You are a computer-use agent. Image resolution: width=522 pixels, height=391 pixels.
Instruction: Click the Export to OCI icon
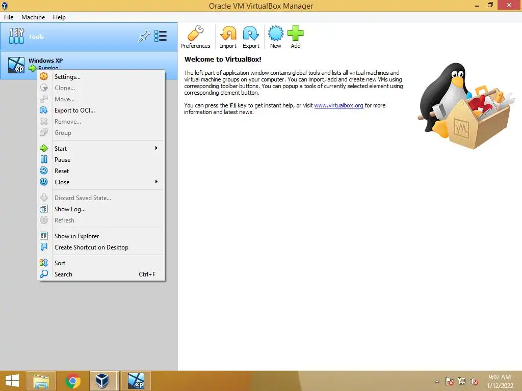(x=44, y=110)
